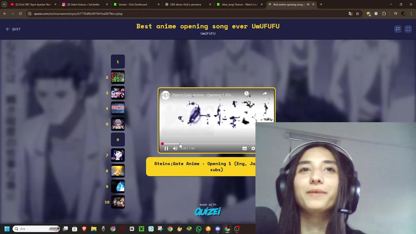Mute audio on the Quizei tab
This screenshot has height=234, width=416.
308,5
